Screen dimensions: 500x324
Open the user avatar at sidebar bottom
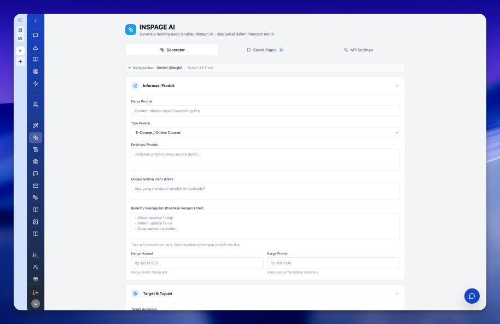point(36,304)
